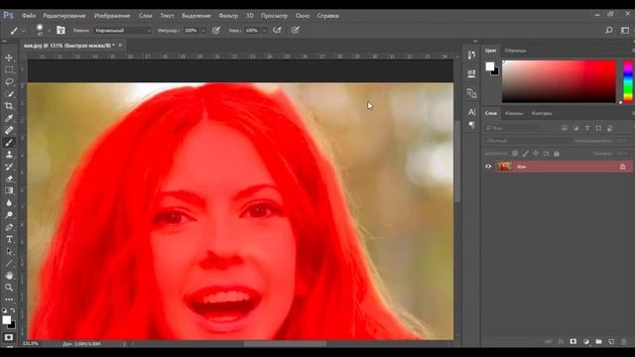Expand the opacity value dropdown arrow

coord(202,31)
